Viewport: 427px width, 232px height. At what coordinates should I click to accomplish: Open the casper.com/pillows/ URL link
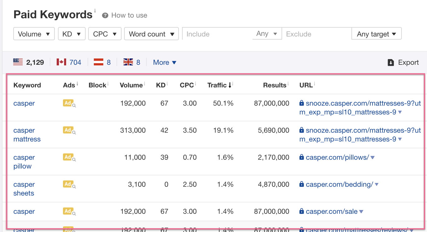pos(337,157)
